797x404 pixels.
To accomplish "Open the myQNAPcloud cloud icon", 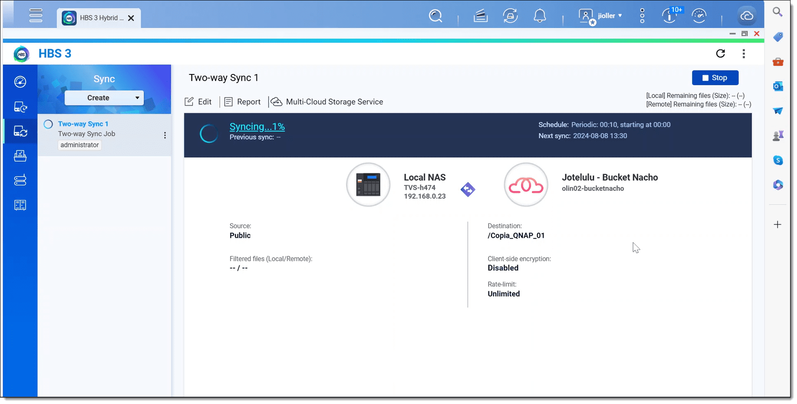I will [x=747, y=16].
